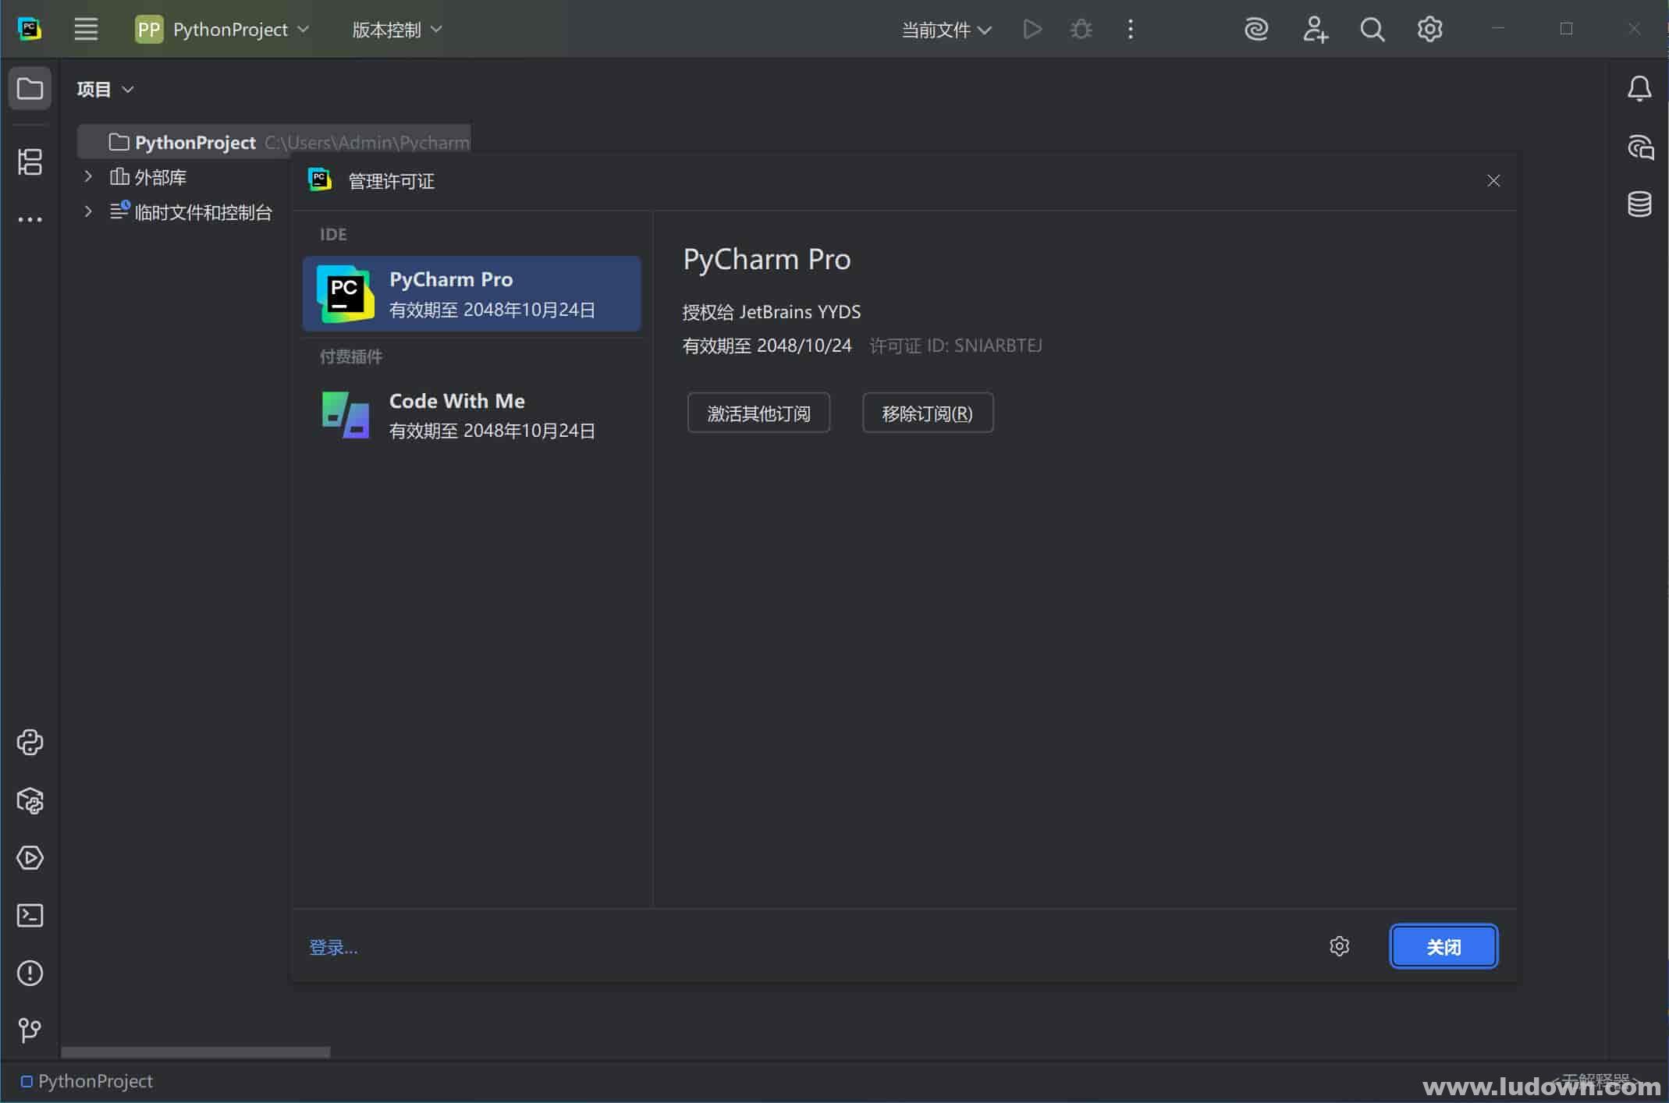This screenshot has width=1669, height=1103.
Task: Open the AI Assistant swirl icon in toolbar
Action: click(1256, 30)
